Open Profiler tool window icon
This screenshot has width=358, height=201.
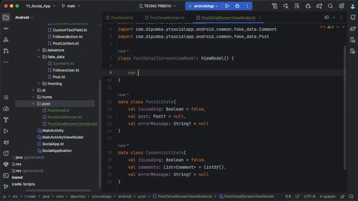6,109
